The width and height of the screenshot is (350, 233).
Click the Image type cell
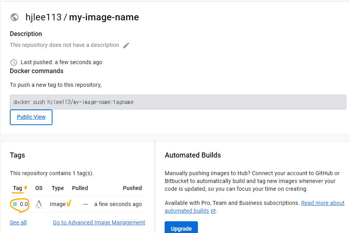[x=58, y=204]
